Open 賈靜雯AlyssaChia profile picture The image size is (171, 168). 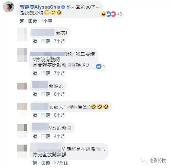coord(9,7)
